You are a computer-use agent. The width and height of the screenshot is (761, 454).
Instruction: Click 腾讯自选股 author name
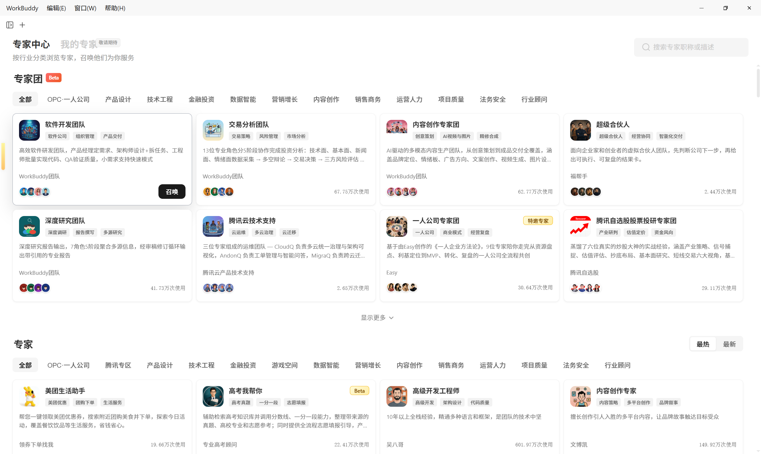pos(584,273)
